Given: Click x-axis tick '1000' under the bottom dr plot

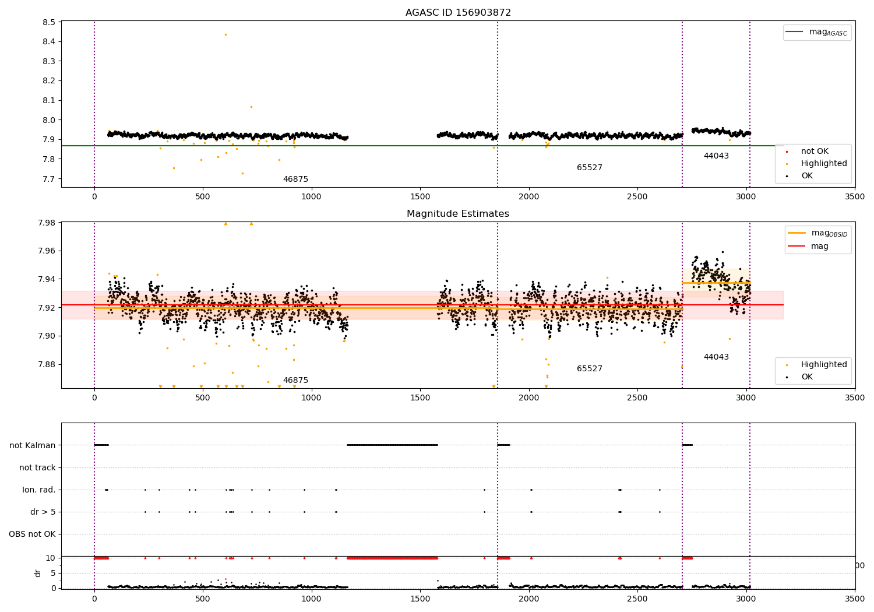Looking at the screenshot, I should coord(312,599).
